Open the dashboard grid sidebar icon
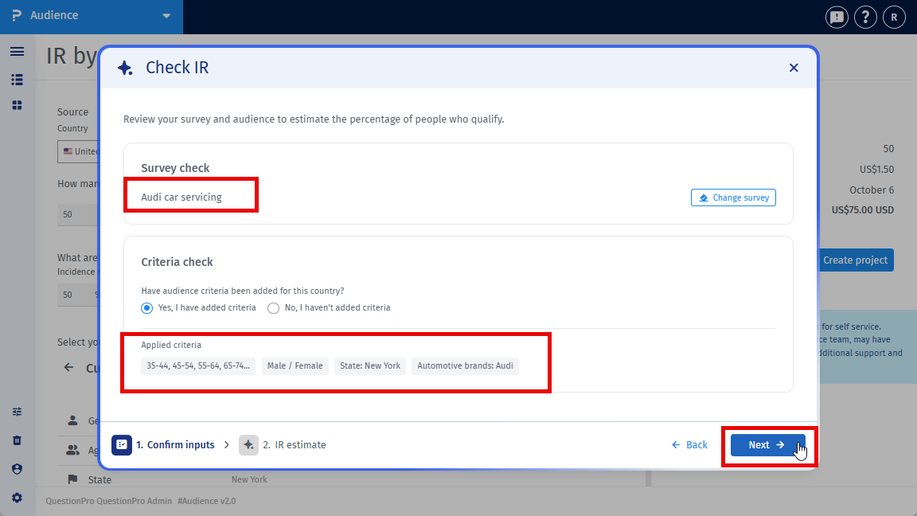Screen dimensions: 917x516 pos(17,105)
